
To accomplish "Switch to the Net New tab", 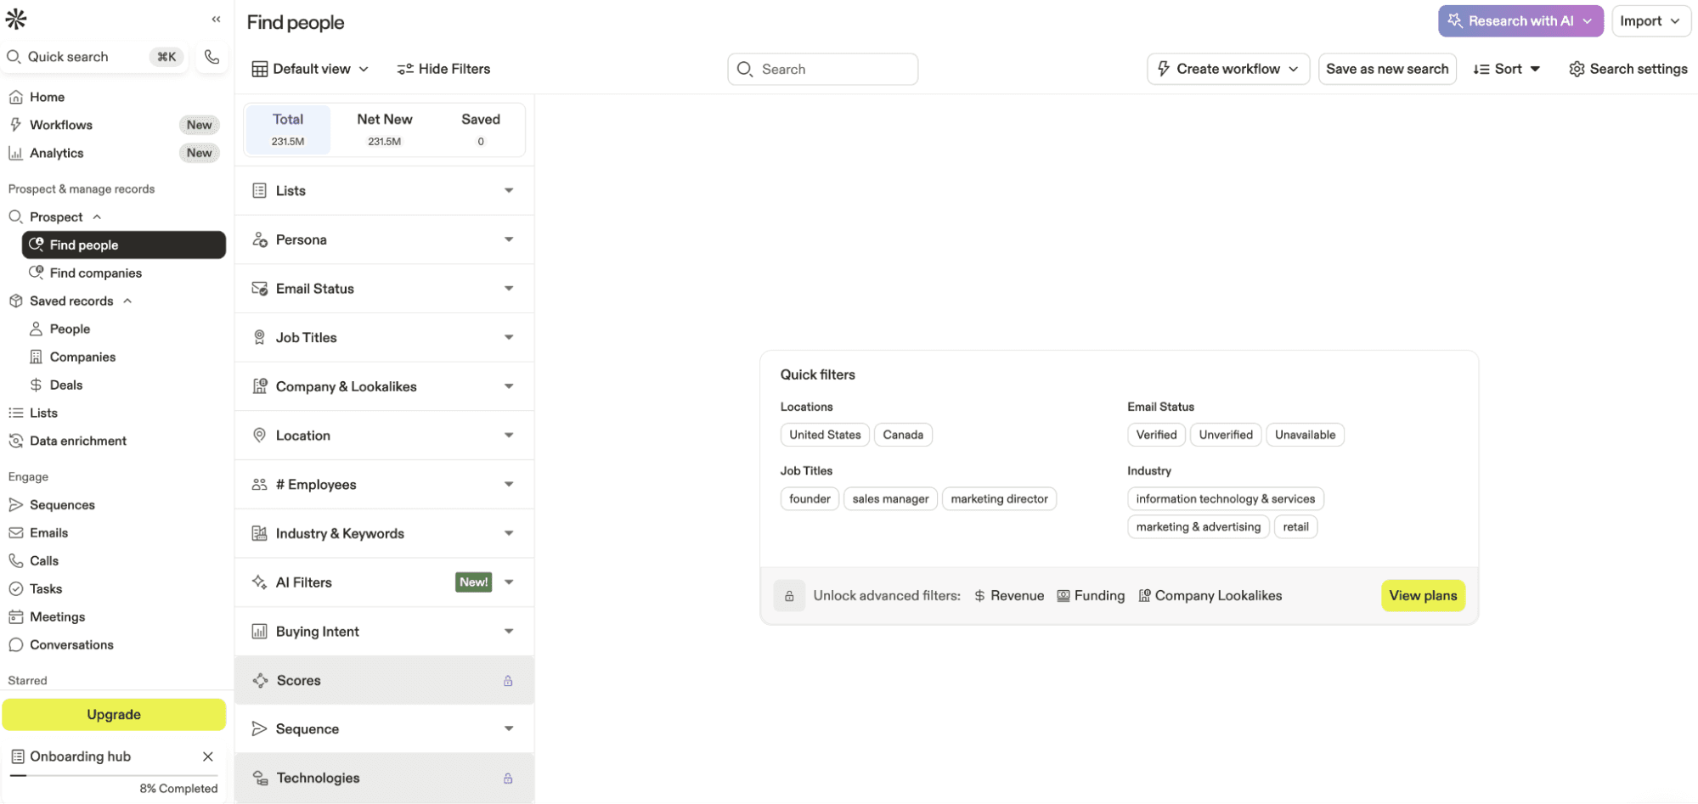I will click(384, 128).
